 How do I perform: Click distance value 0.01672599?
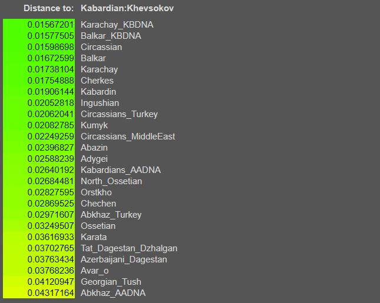pyautogui.click(x=51, y=58)
